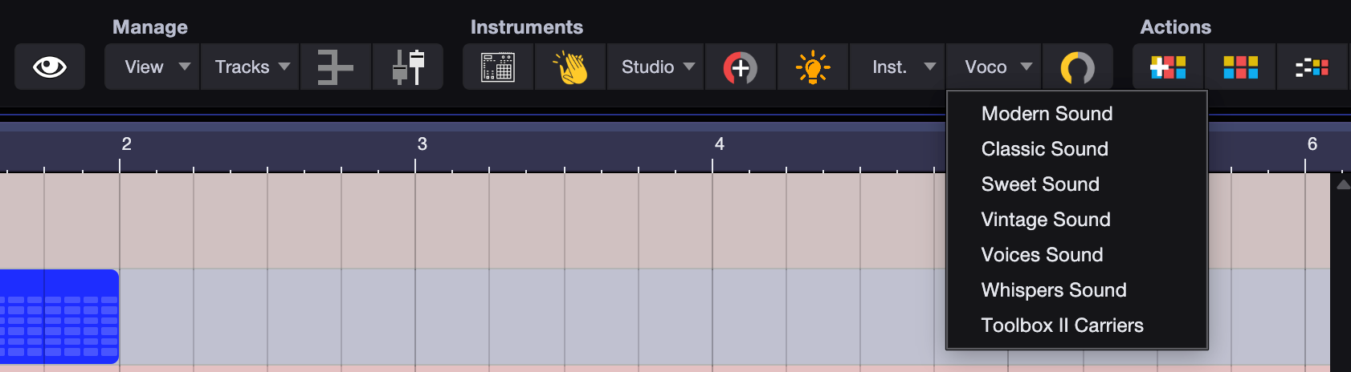Click bar 3 marker on the ruler
The width and height of the screenshot is (1351, 372).
pos(420,145)
